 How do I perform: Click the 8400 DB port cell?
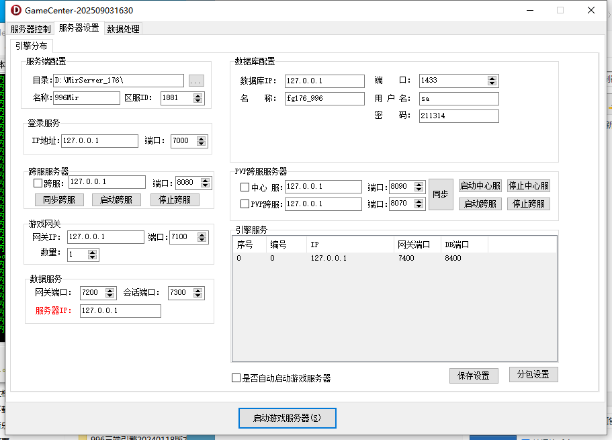click(x=453, y=258)
